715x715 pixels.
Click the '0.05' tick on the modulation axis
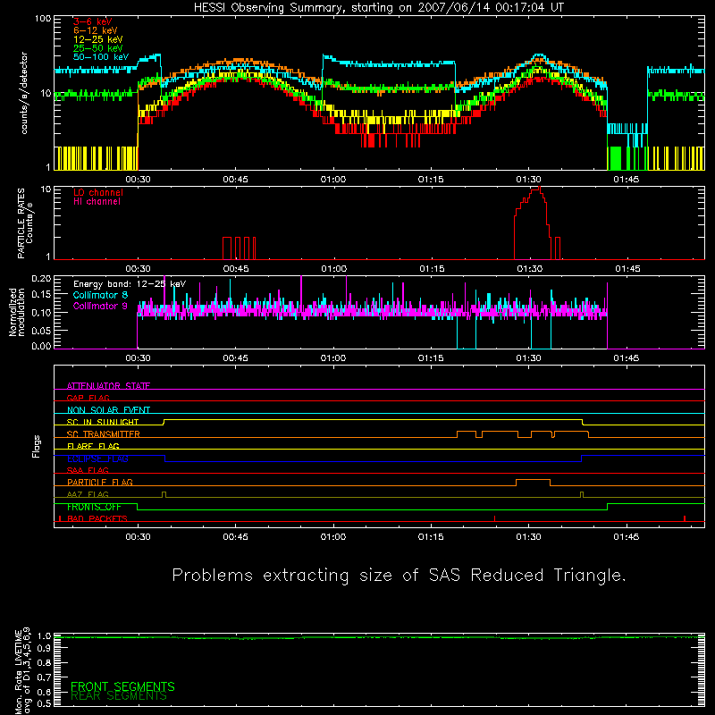[41, 330]
